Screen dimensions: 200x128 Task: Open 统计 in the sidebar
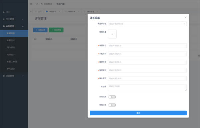click(x=8, y=12)
